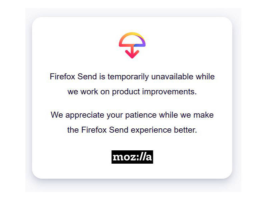Image resolution: width=267 pixels, height=200 pixels.
Task: Click the word 'improvements.' in the message
Action: [170, 92]
